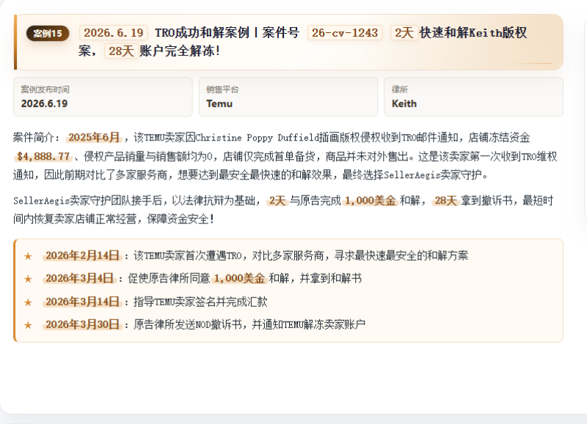Click the 28天 tag in the title
Viewport: 587px width, 424px height.
(121, 51)
